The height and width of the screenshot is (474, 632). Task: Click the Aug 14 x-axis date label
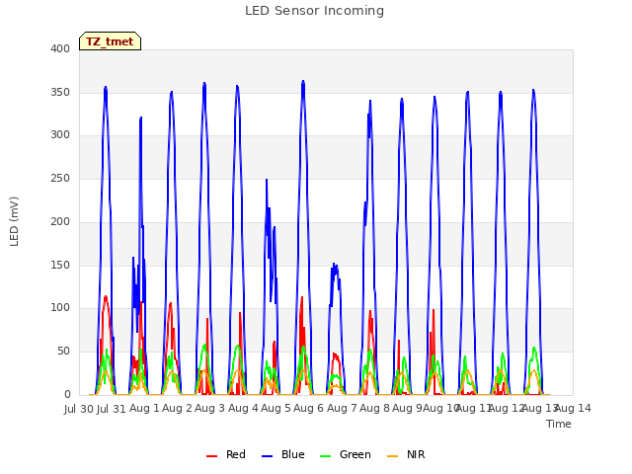click(x=573, y=409)
